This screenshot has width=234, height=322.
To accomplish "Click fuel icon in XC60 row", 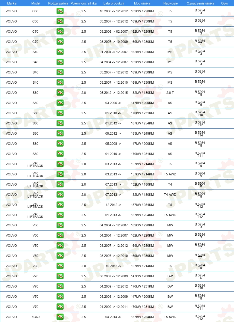I will point(60,317).
